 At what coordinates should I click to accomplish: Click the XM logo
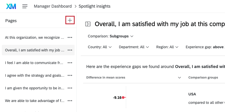(x=11, y=6)
